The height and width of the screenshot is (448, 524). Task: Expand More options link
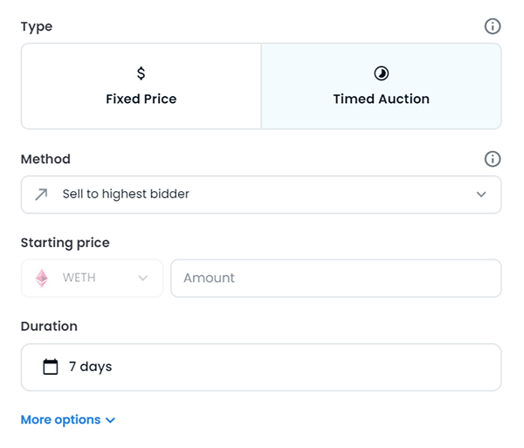click(x=68, y=420)
